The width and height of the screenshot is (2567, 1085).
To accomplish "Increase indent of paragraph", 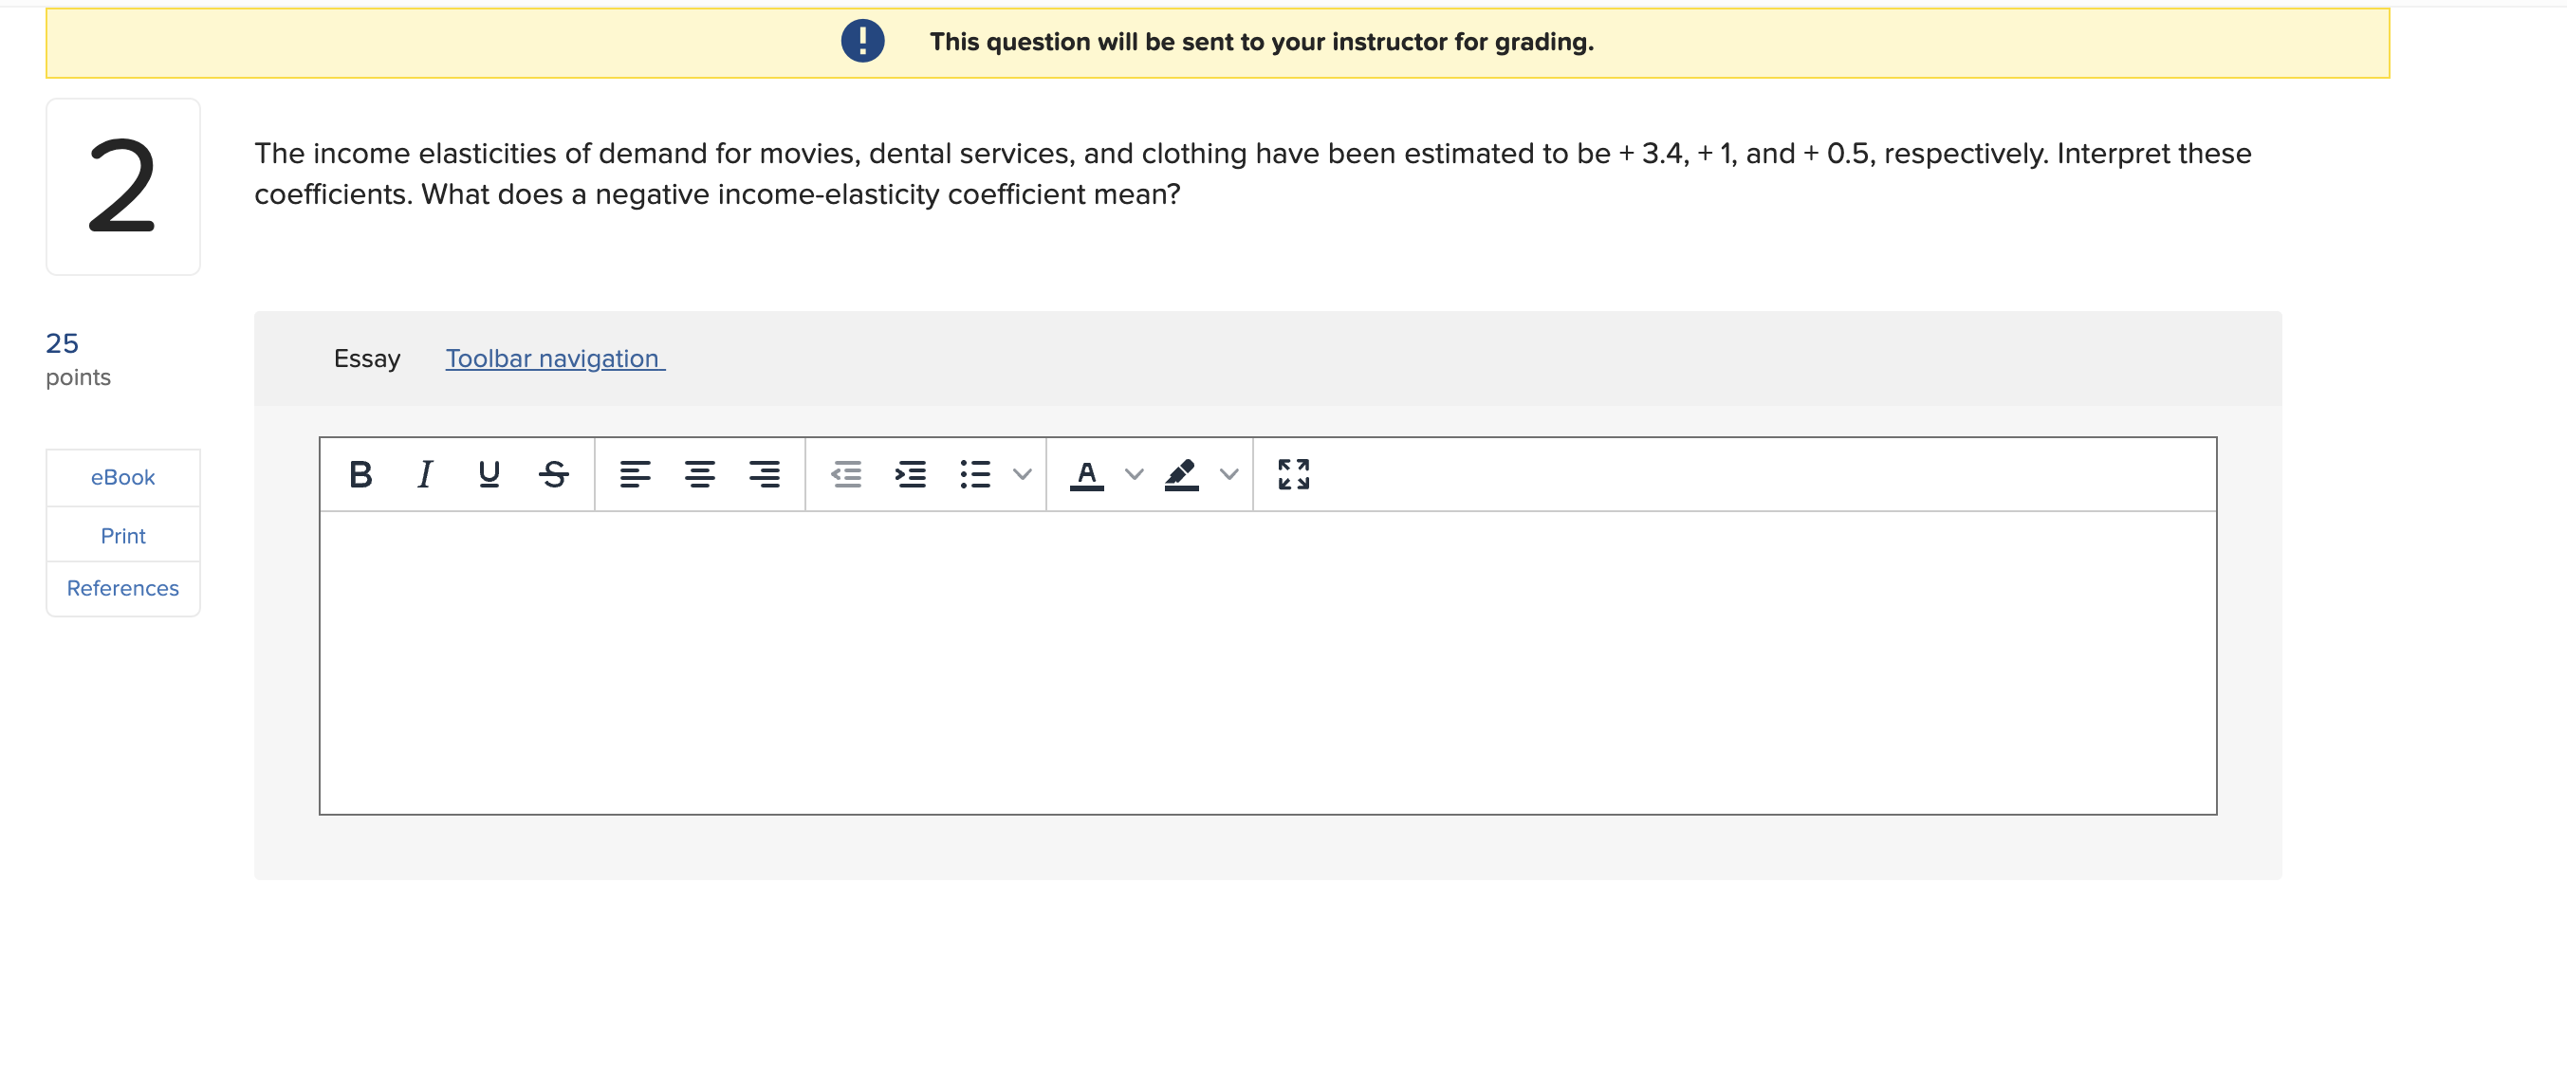I will pos(911,474).
